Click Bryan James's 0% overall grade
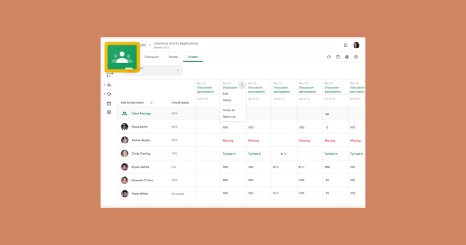 173,167
